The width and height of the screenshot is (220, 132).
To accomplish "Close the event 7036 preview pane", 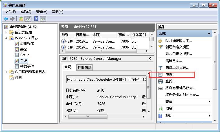I will click(x=150, y=58).
